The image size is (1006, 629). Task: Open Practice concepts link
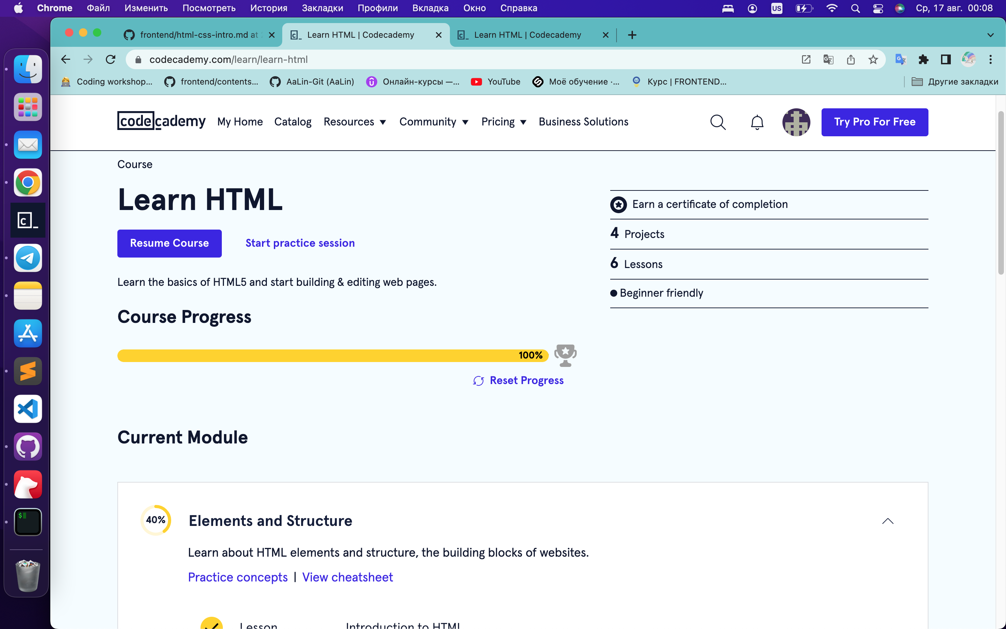pos(238,577)
